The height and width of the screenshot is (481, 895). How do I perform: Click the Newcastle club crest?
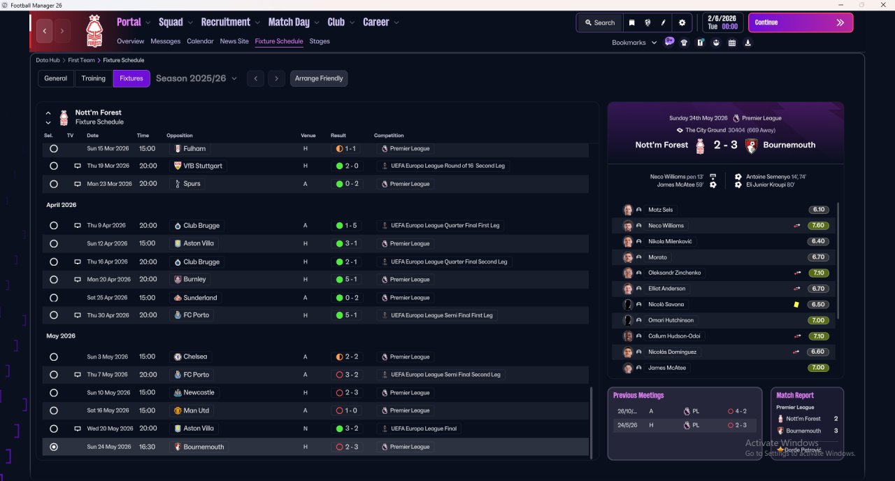click(178, 392)
